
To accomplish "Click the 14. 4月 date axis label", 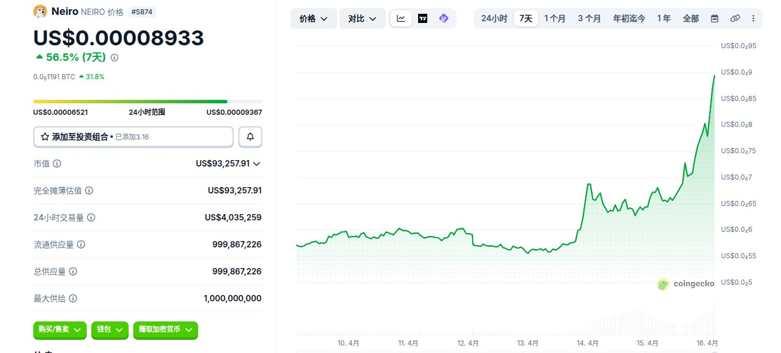I will tap(587, 343).
